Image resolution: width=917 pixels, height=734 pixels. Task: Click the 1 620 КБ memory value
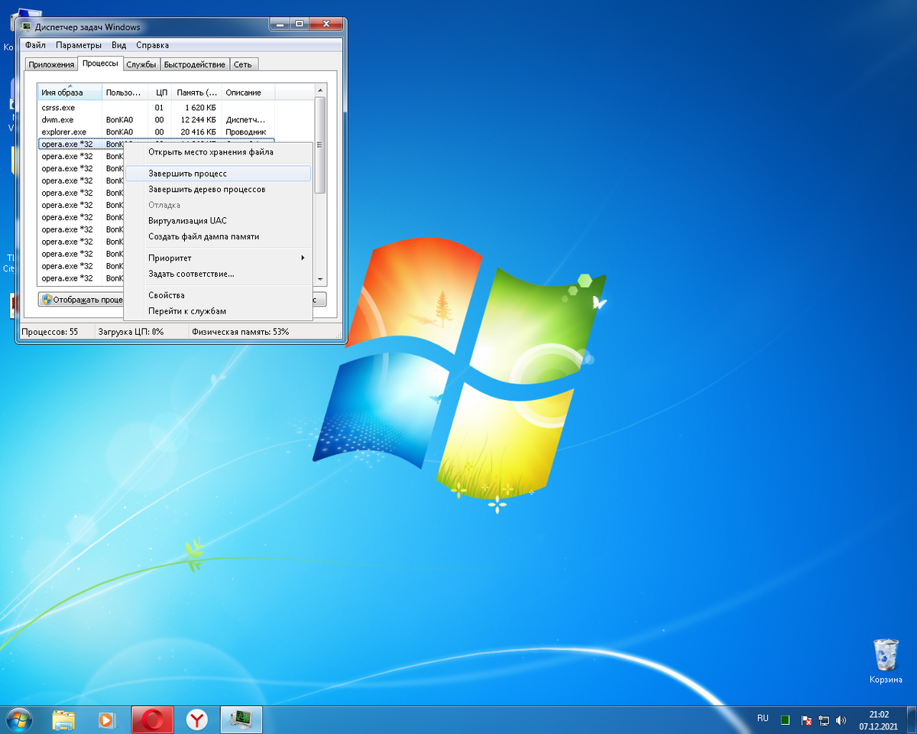tap(200, 108)
